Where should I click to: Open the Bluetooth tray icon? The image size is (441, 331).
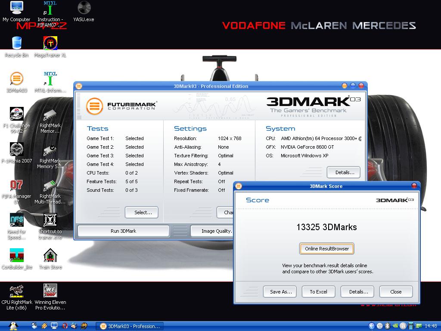(387, 326)
